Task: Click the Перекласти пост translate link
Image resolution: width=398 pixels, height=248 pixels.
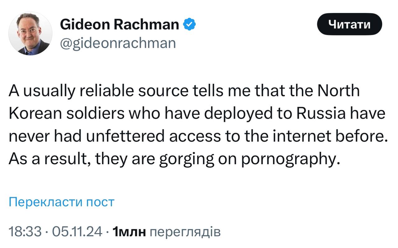Action: coord(62,202)
